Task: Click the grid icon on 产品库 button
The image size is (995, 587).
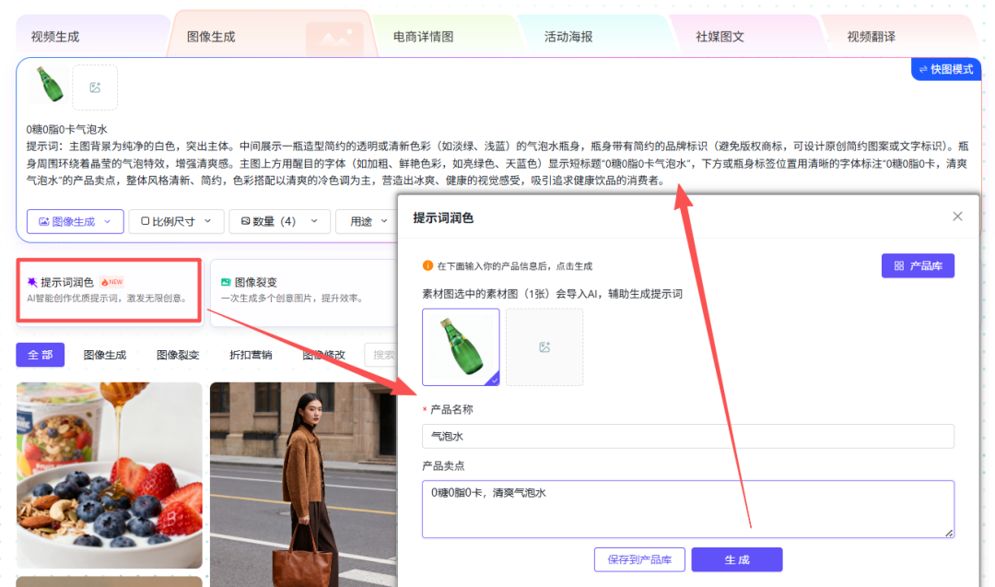Action: click(898, 266)
